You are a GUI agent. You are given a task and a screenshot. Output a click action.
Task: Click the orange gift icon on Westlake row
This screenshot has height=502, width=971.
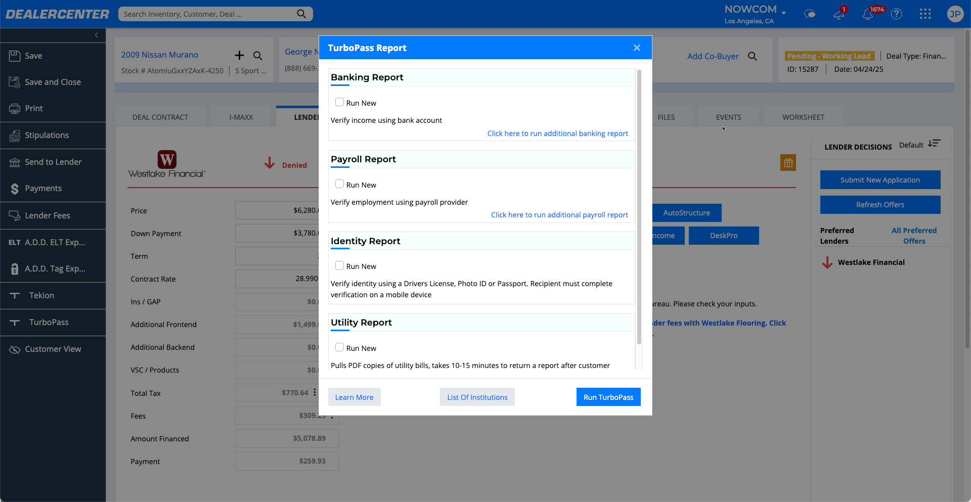788,163
